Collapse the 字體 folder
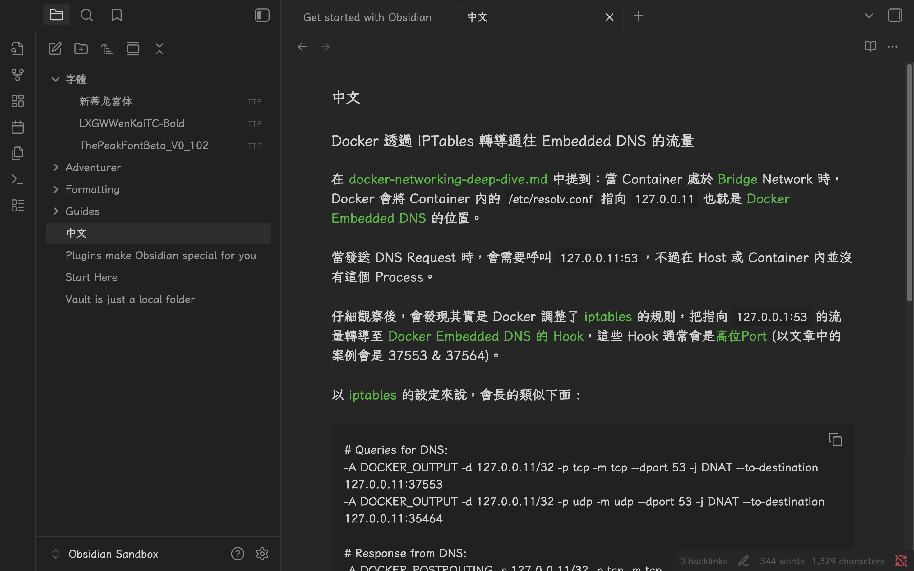This screenshot has height=571, width=914. pos(56,79)
